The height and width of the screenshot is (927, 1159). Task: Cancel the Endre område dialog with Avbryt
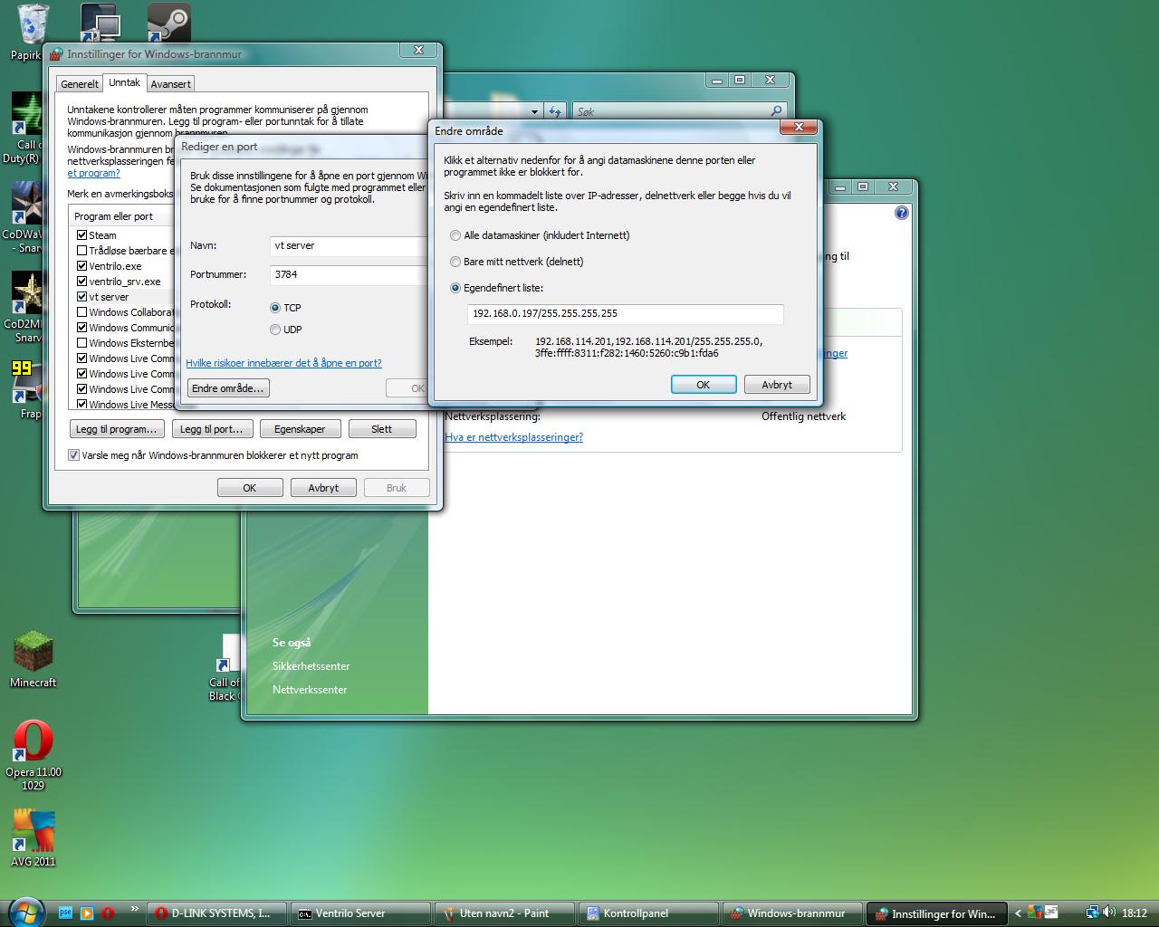777,385
